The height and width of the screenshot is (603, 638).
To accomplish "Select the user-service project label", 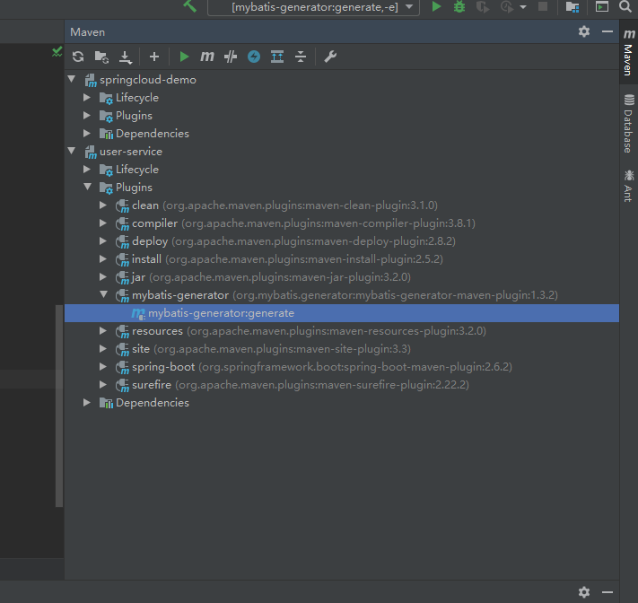I will (x=131, y=152).
